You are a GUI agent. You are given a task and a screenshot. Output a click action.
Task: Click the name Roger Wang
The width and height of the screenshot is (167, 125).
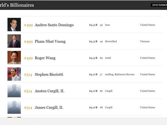(45, 58)
